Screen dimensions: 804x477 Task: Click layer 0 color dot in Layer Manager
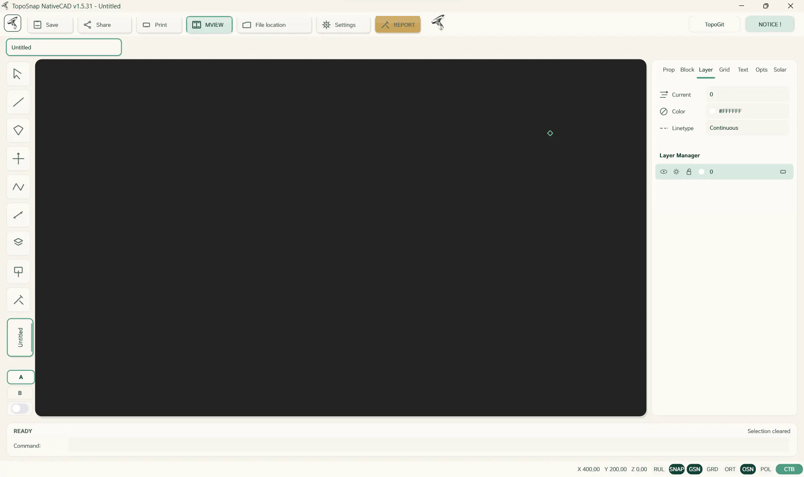click(x=701, y=172)
